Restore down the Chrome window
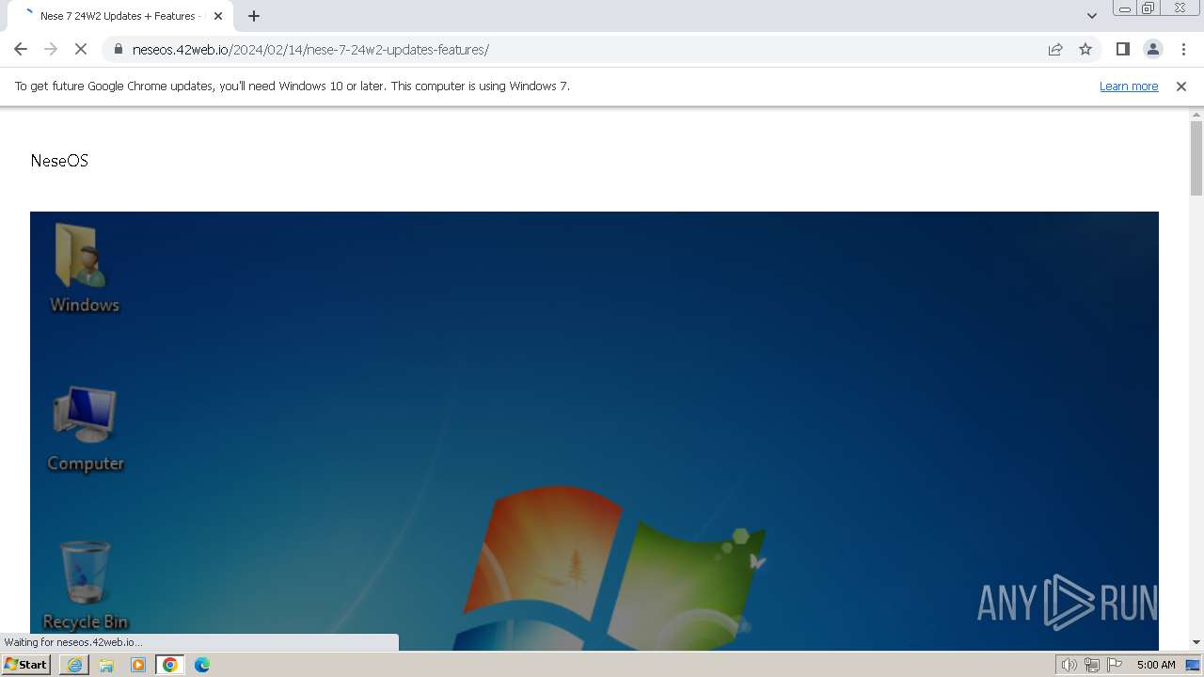 pyautogui.click(x=1149, y=8)
